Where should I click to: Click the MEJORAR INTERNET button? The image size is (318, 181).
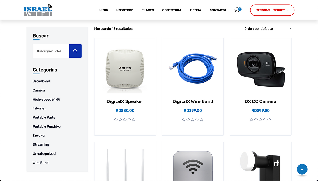[x=272, y=10]
